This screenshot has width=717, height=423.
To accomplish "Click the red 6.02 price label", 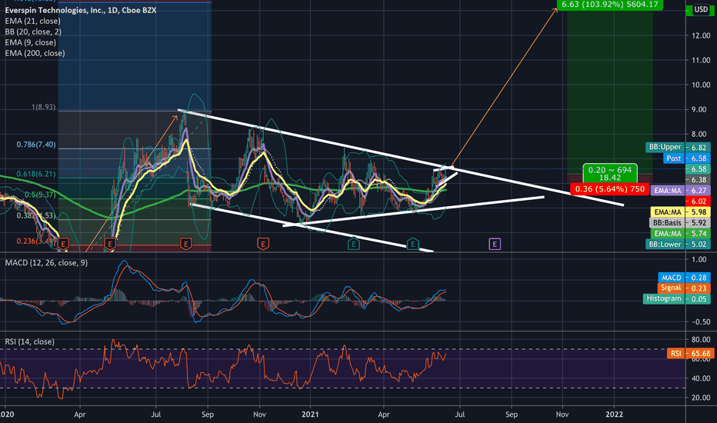I will pyautogui.click(x=699, y=202).
